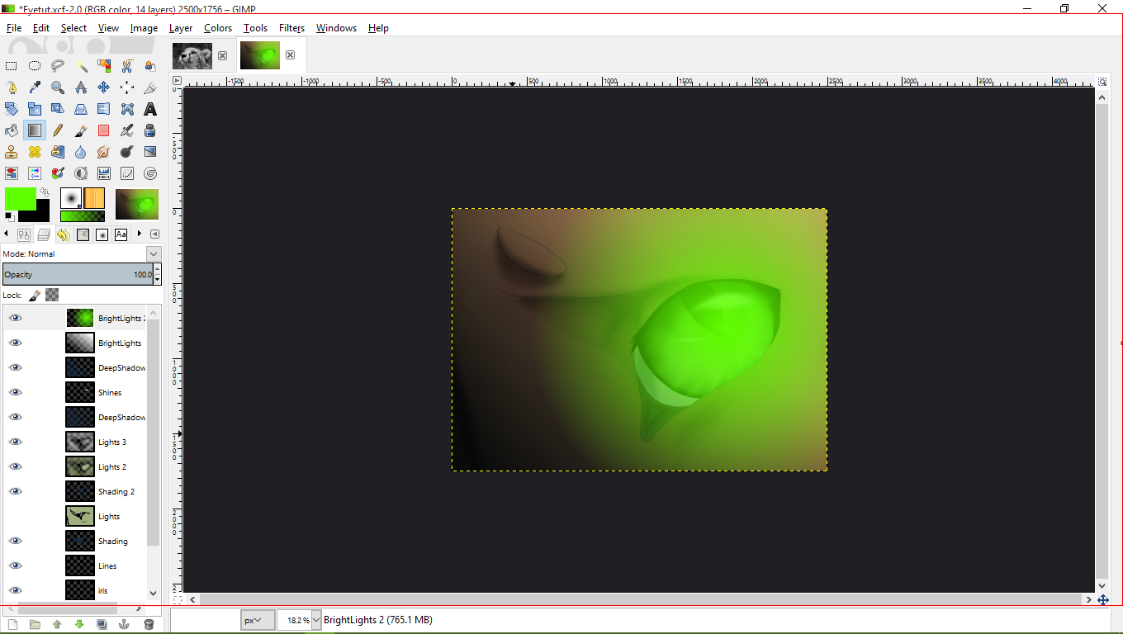Select the Flip tool
The image size is (1123, 634).
pyautogui.click(x=104, y=109)
